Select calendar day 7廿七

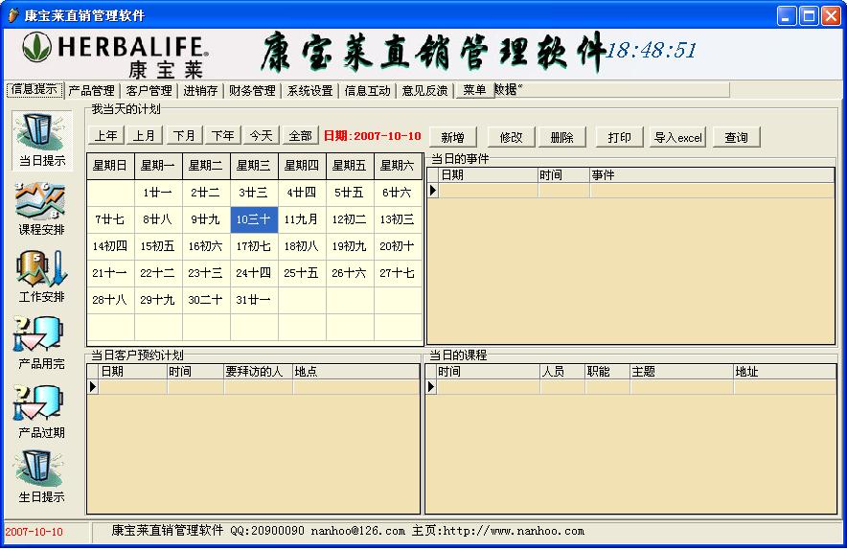110,219
